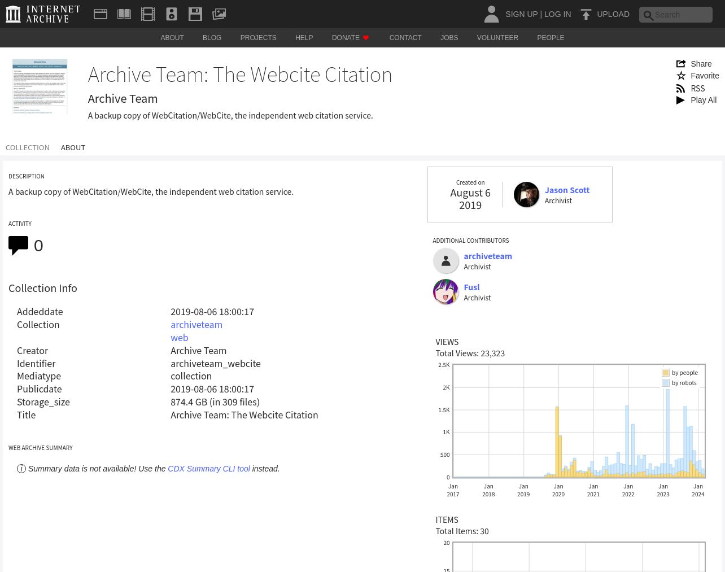Open the Video film strip icon

coord(148,14)
